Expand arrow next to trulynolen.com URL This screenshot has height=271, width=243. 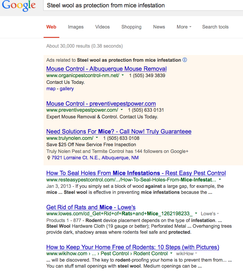(x=97, y=138)
